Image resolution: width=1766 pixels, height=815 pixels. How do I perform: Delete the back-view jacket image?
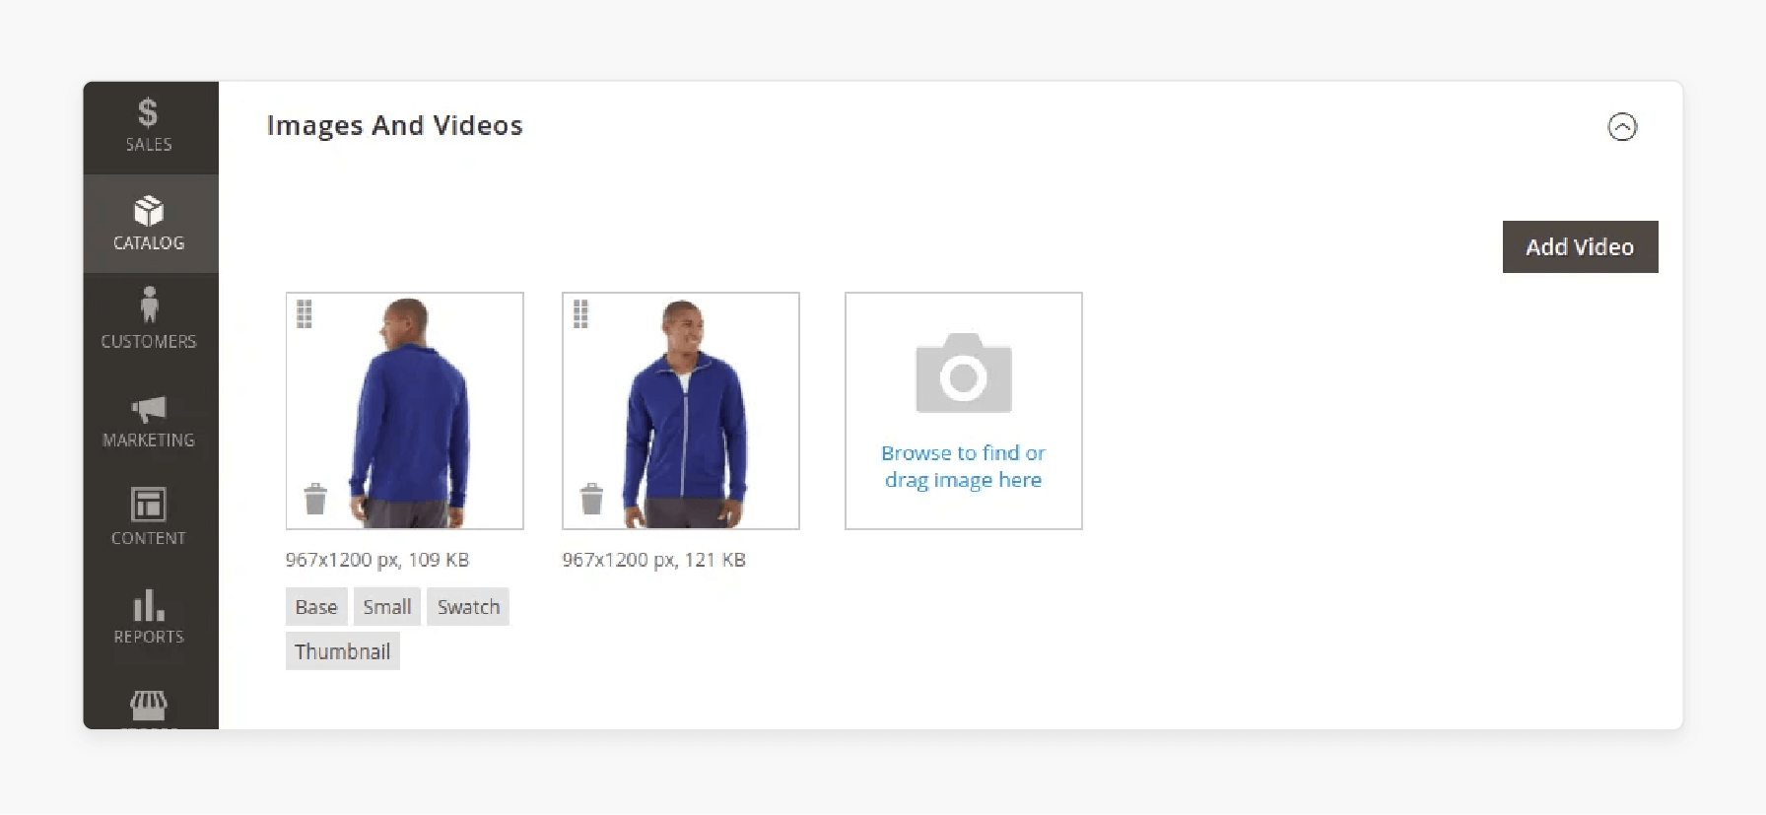[x=315, y=499]
